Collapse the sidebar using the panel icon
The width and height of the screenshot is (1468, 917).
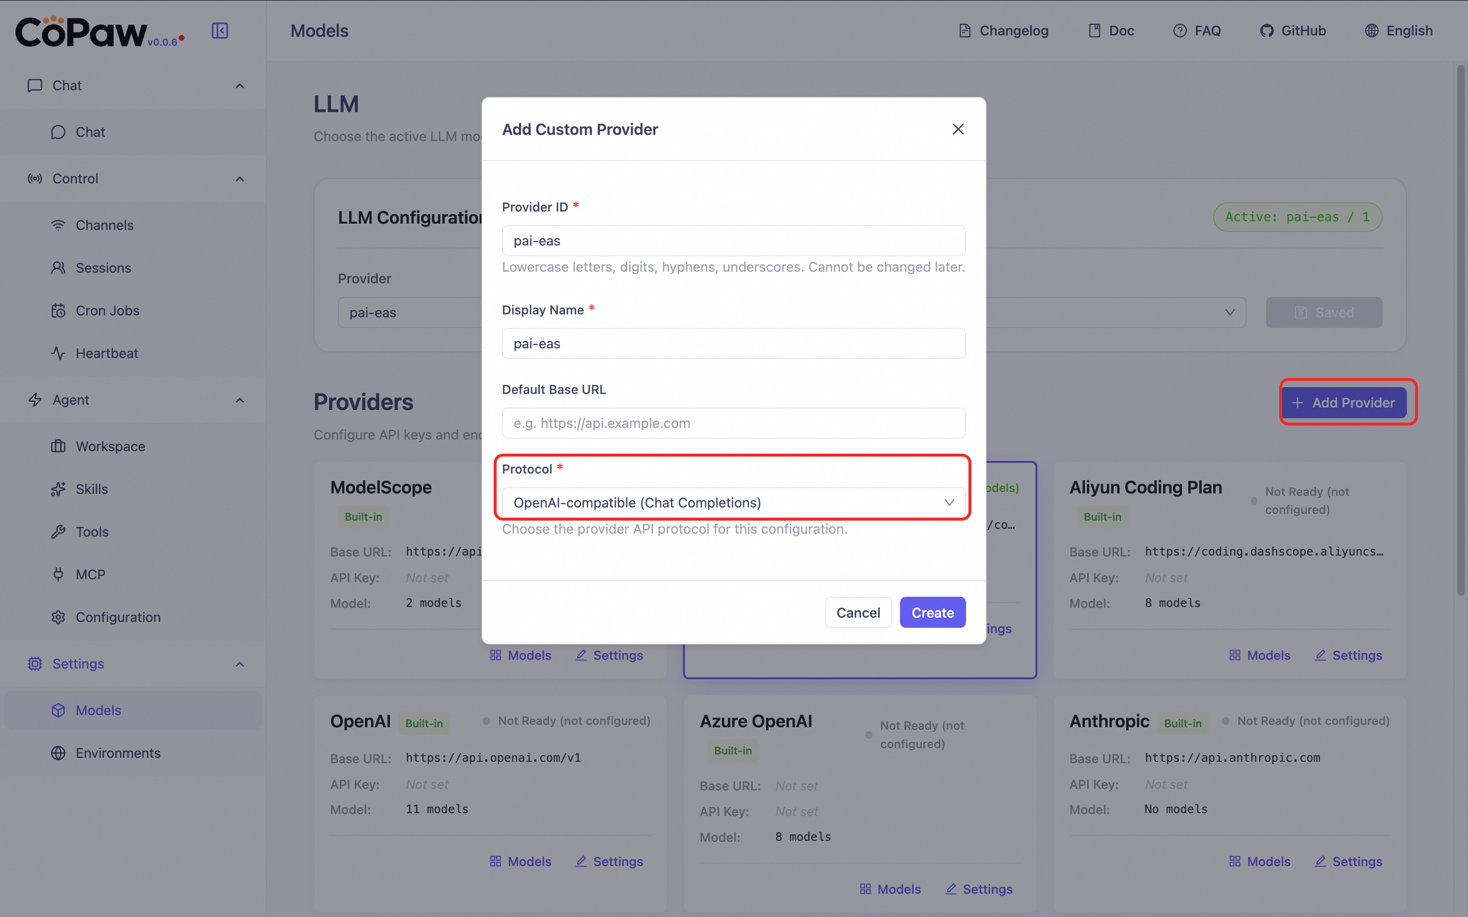pos(219,30)
